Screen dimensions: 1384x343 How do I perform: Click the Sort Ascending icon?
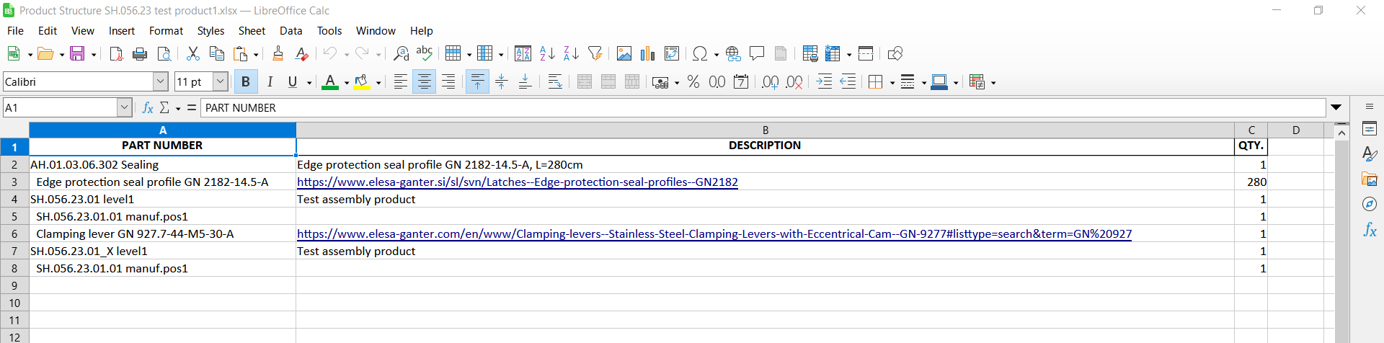point(547,54)
